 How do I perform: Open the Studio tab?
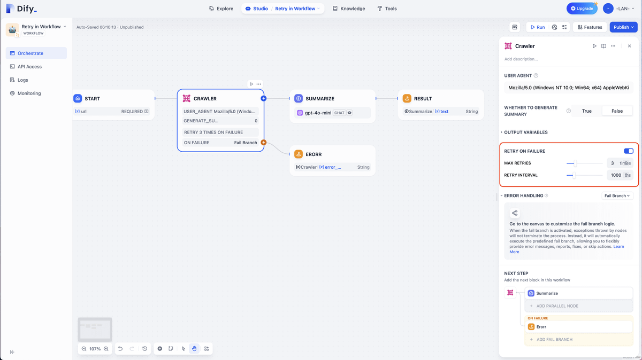coord(256,9)
